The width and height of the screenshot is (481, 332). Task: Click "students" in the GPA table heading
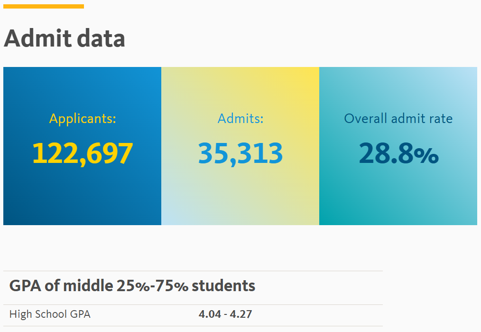(223, 286)
